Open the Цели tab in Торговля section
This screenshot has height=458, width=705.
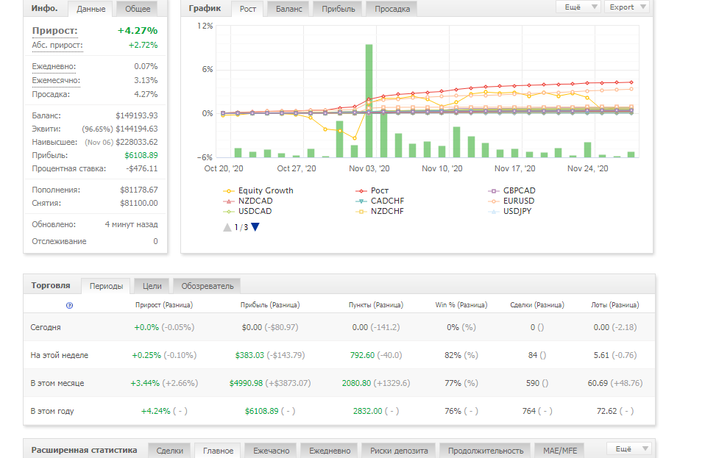tap(152, 286)
